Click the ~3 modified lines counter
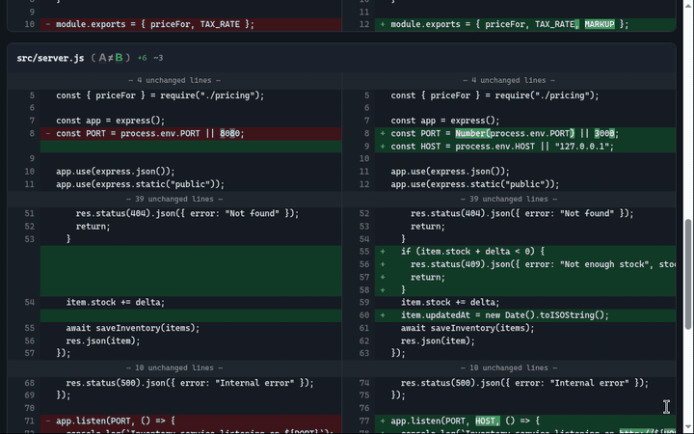Viewport: 694px width, 434px height. pyautogui.click(x=158, y=58)
